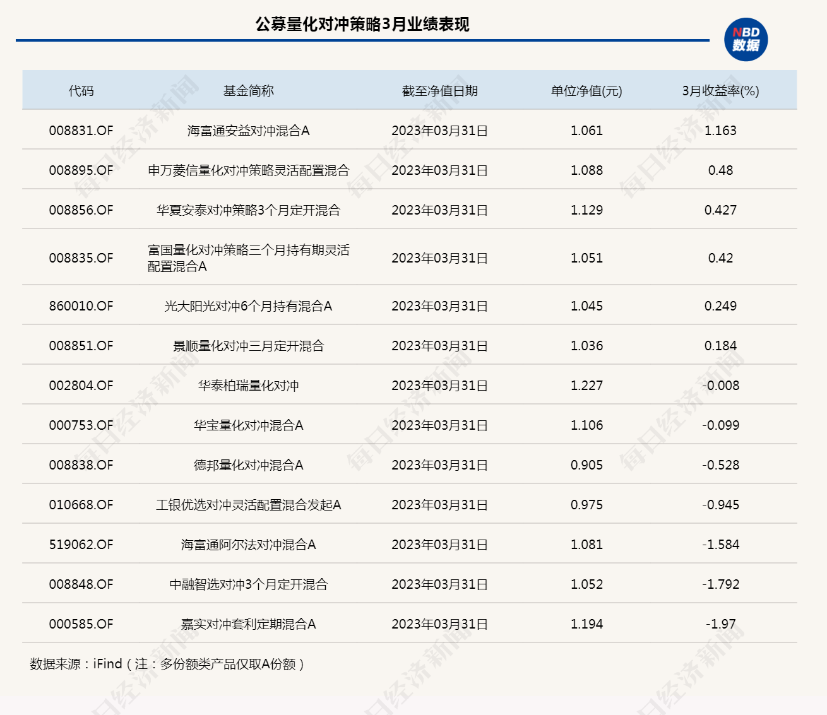
Task: Click the NBD数据 logo badge
Action: pyautogui.click(x=746, y=40)
